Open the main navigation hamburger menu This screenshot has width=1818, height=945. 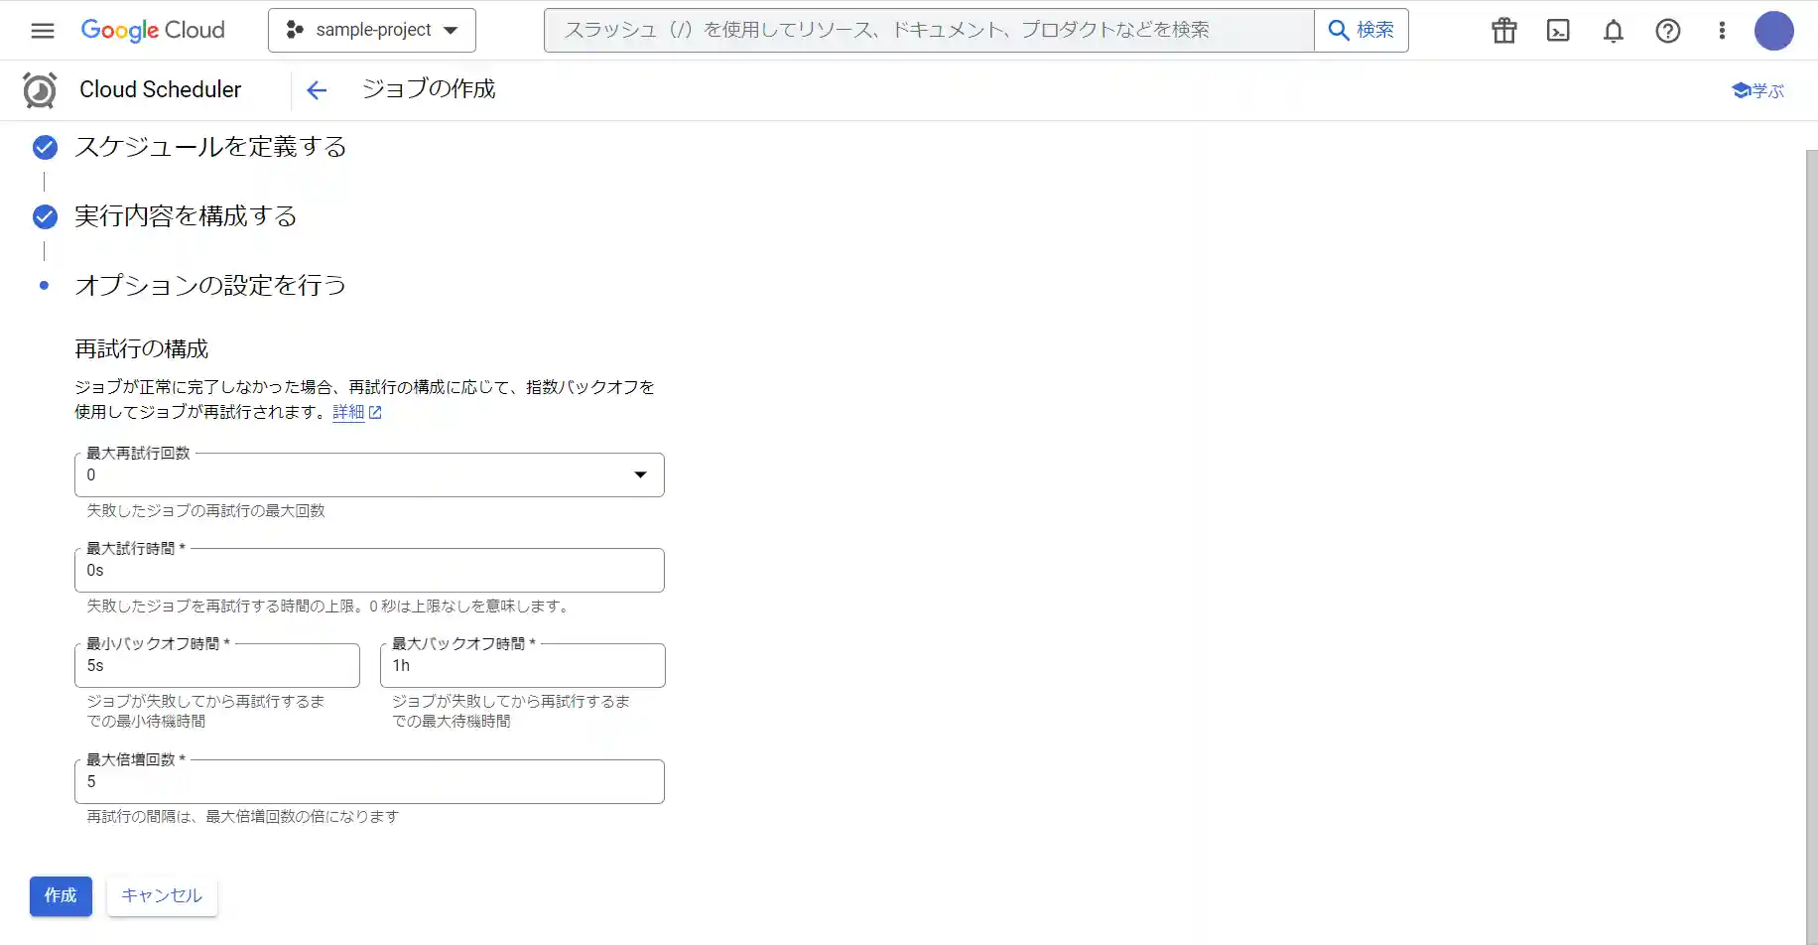pyautogui.click(x=43, y=30)
